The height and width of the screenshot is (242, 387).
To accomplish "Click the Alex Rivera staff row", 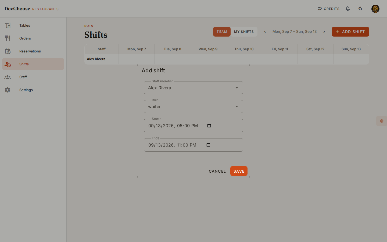I will tap(227, 59).
